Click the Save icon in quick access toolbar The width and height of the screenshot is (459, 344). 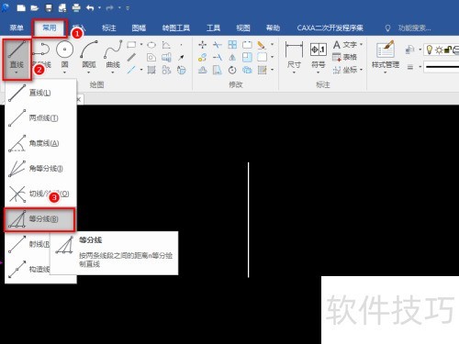[49, 7]
